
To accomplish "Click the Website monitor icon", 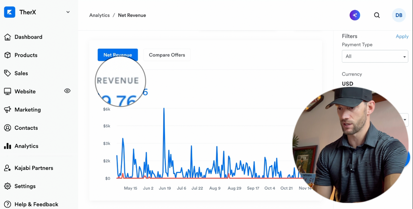I will click(7, 91).
